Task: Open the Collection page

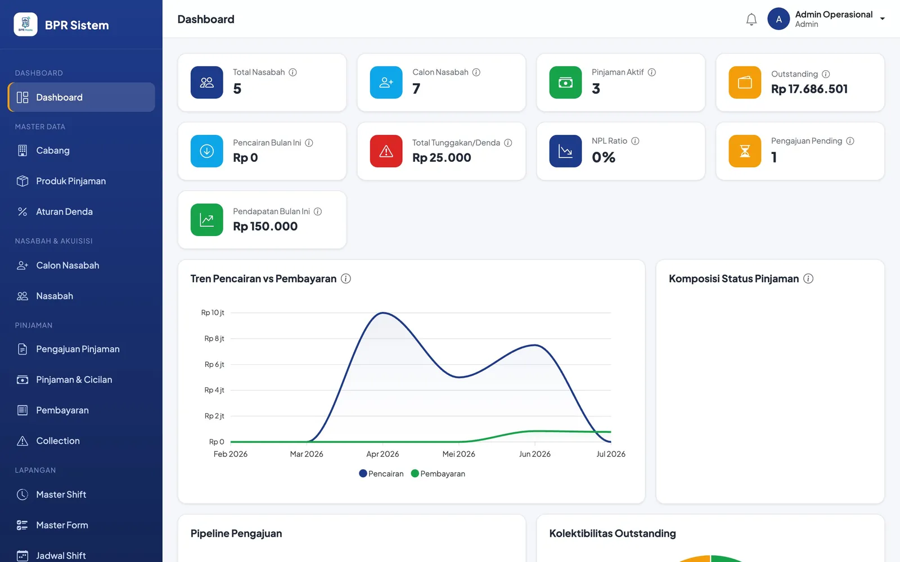Action: click(82, 441)
